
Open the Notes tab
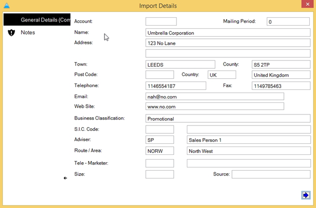tap(28, 33)
